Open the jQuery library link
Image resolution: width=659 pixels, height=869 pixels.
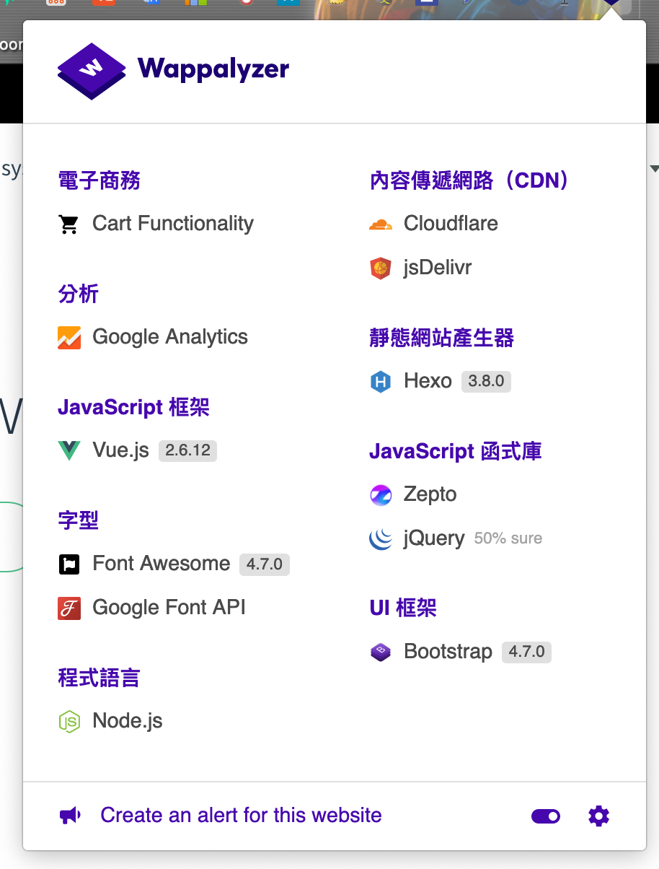click(434, 538)
